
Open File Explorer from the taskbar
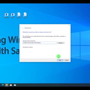pyautogui.click(x=7, y=85)
